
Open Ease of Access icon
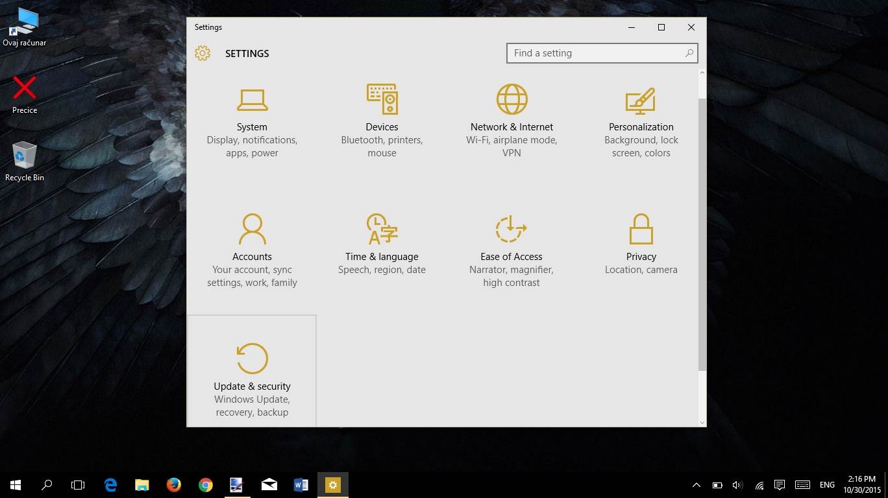coord(512,230)
